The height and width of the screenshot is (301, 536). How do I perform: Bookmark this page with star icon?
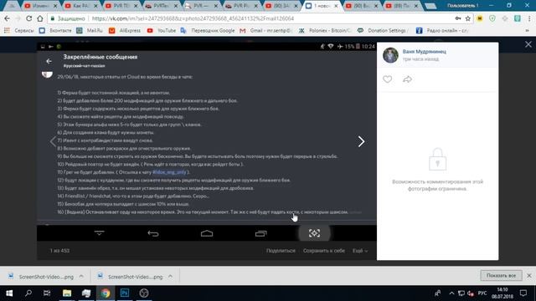(468, 18)
